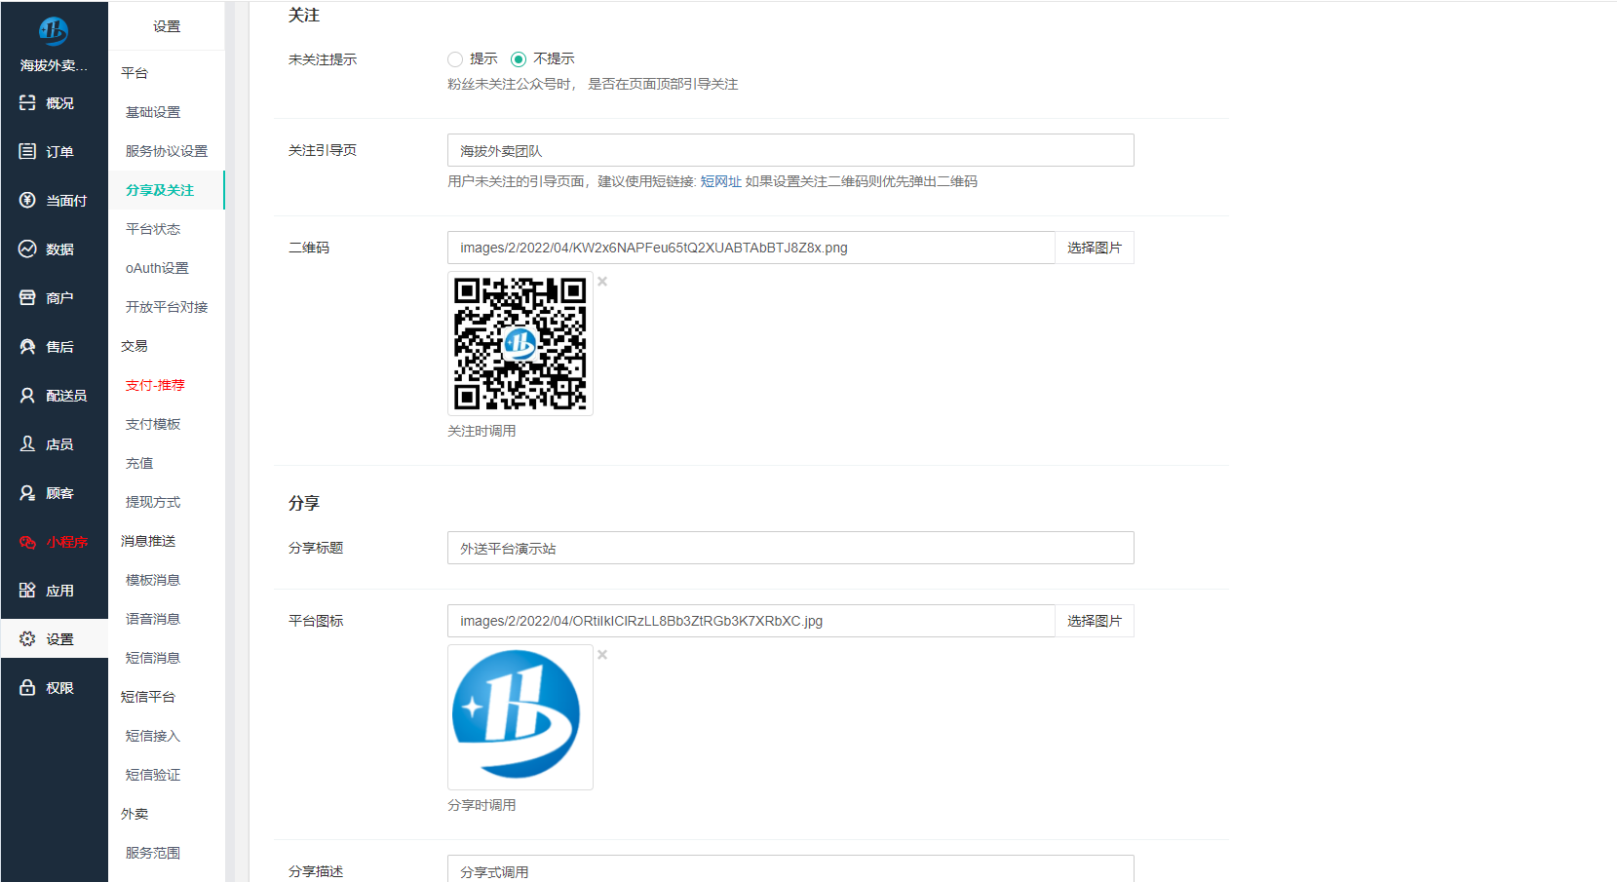Open 语音消息 menu item

click(x=153, y=619)
